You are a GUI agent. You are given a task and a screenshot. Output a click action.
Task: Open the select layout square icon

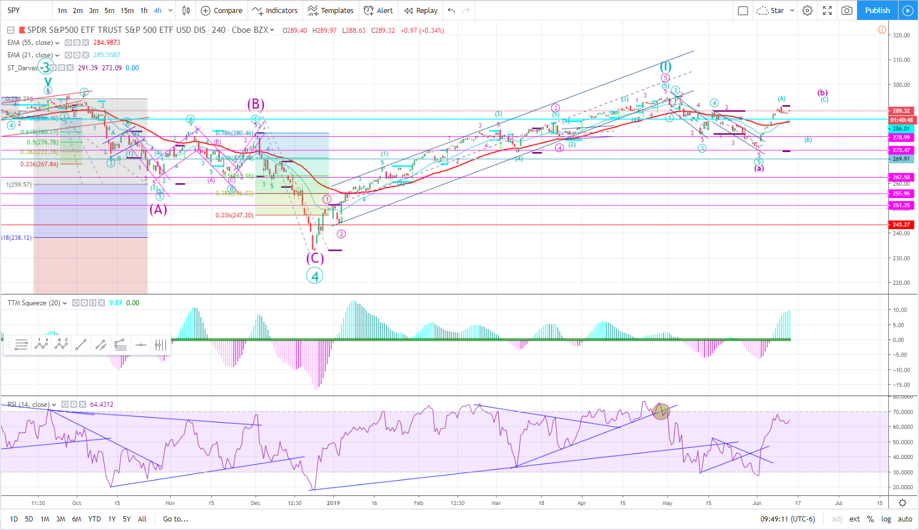click(x=743, y=10)
